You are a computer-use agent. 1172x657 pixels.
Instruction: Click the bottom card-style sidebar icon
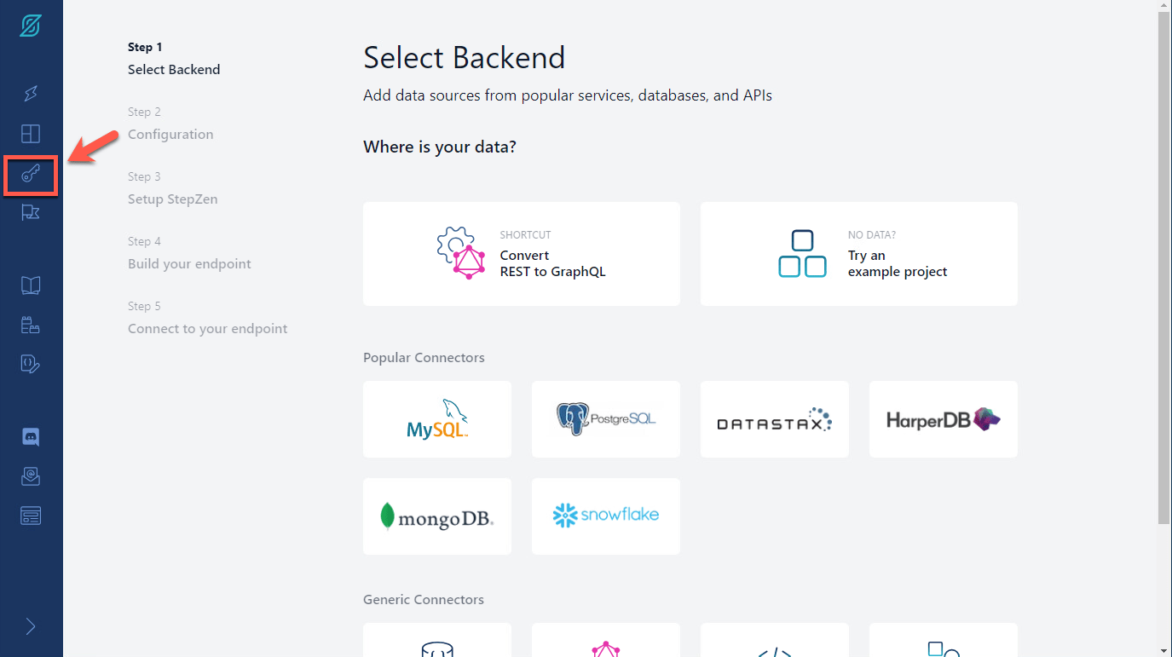click(31, 516)
